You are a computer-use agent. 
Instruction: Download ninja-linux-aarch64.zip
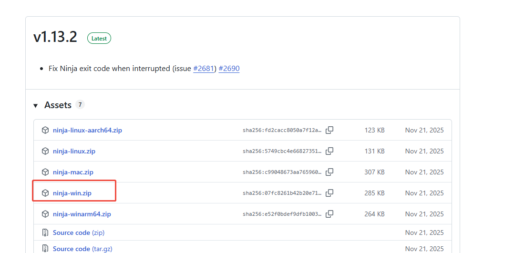coord(87,130)
